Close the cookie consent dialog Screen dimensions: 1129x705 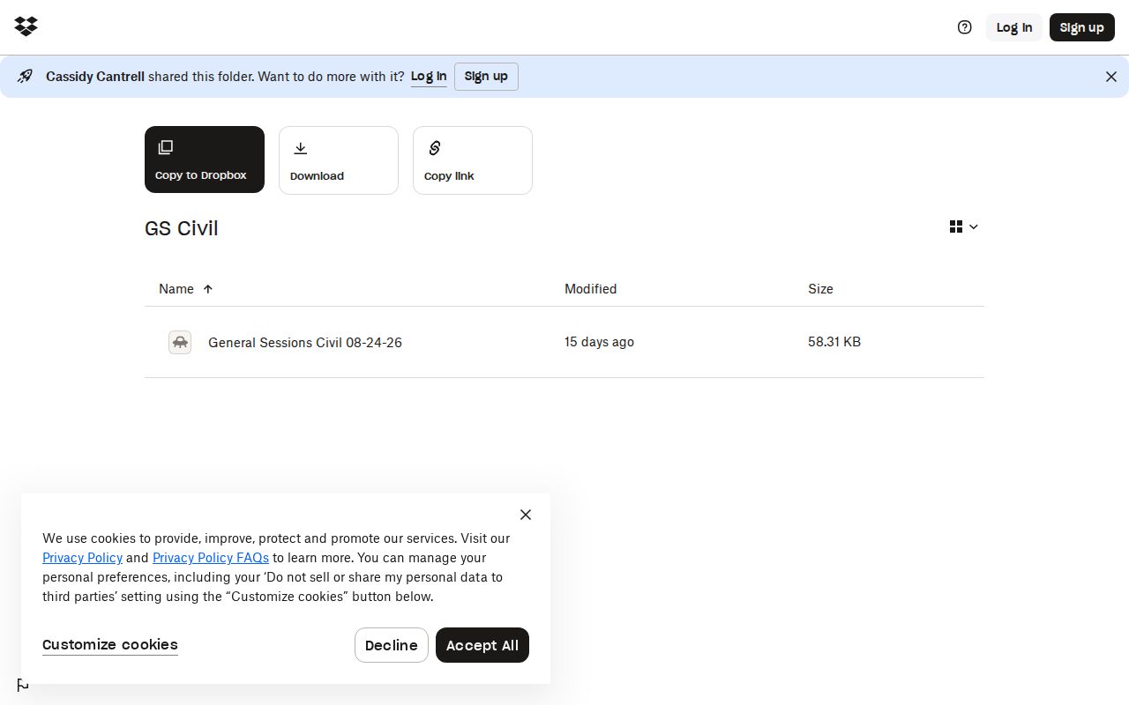coord(526,515)
